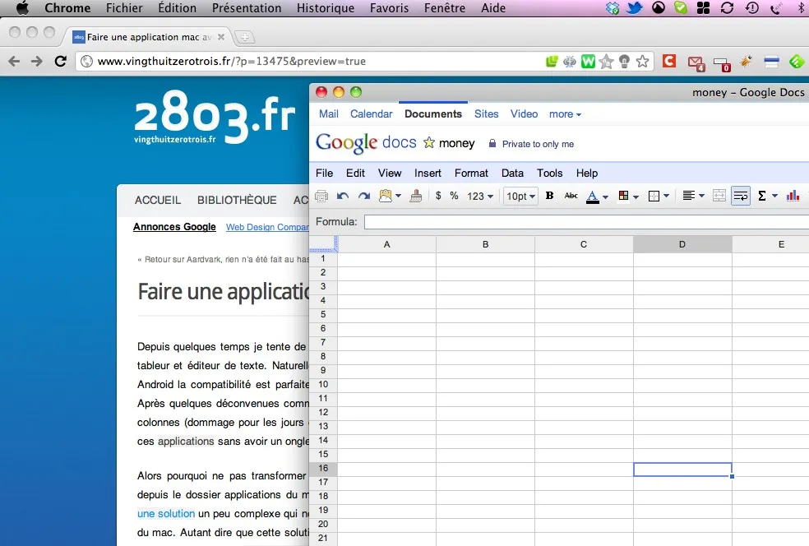This screenshot has width=809, height=546.
Task: Select column D header in the spreadsheet
Action: [682, 244]
